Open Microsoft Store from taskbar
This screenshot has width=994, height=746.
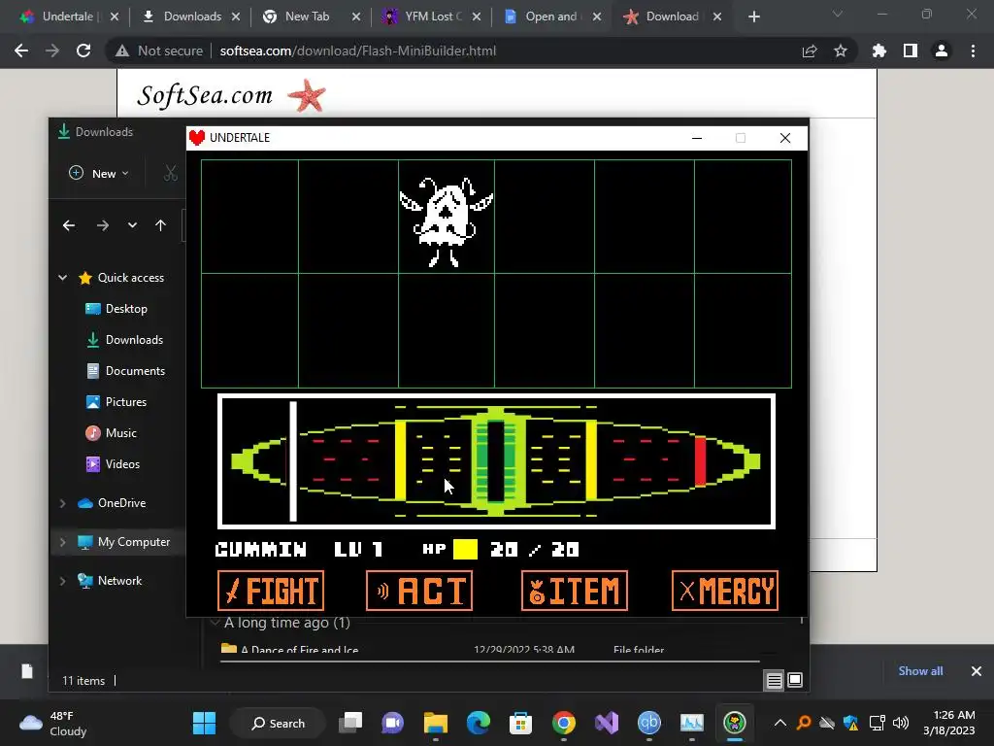coord(520,723)
